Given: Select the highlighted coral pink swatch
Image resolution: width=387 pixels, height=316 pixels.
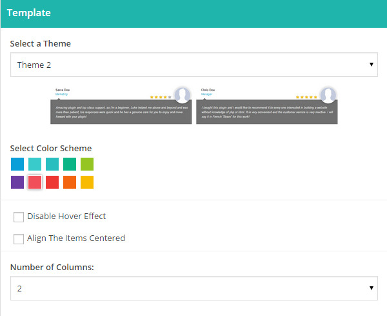Looking at the screenshot, I should (x=35, y=182).
